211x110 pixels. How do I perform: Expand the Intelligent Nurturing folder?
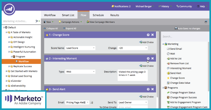click(9, 47)
